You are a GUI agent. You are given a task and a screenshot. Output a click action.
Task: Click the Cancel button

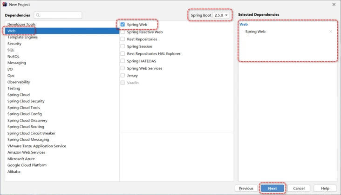point(299,188)
